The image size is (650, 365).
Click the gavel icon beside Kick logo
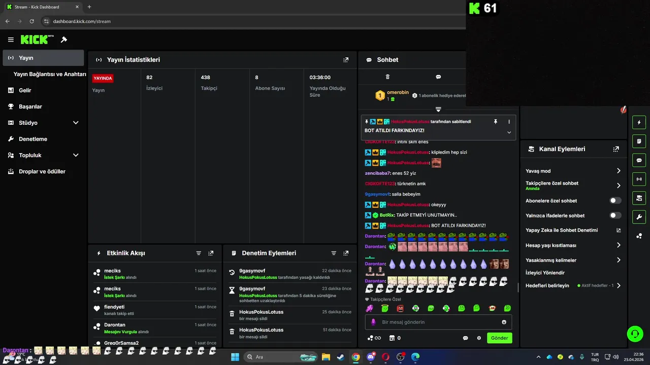tap(64, 40)
